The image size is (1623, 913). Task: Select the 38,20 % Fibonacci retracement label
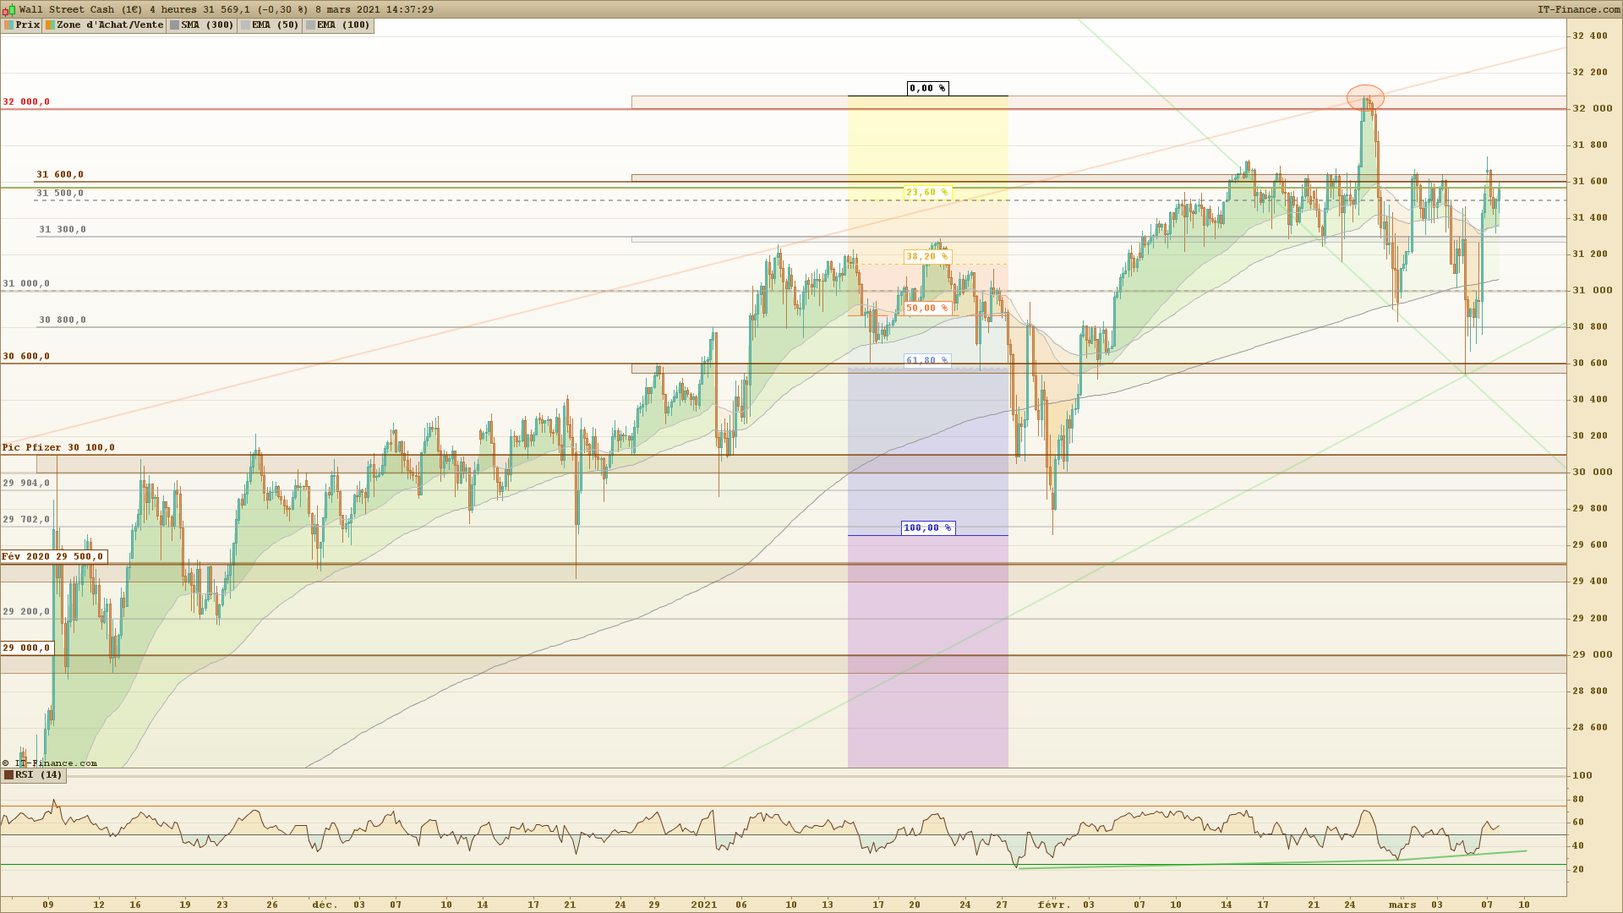coord(927,257)
